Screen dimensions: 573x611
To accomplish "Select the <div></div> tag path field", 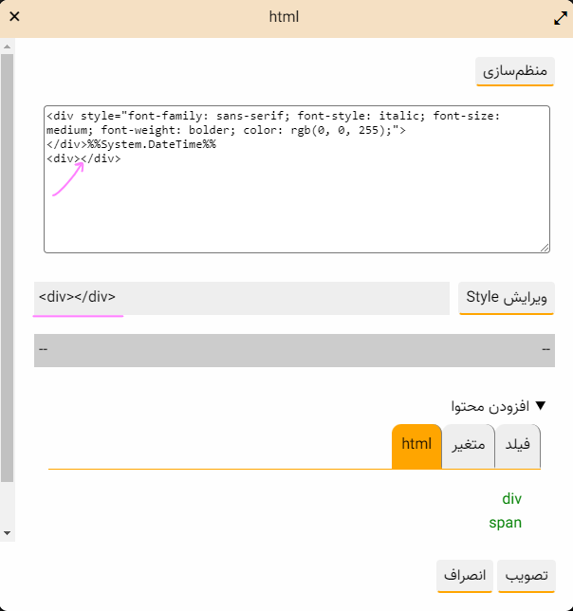I will (241, 298).
